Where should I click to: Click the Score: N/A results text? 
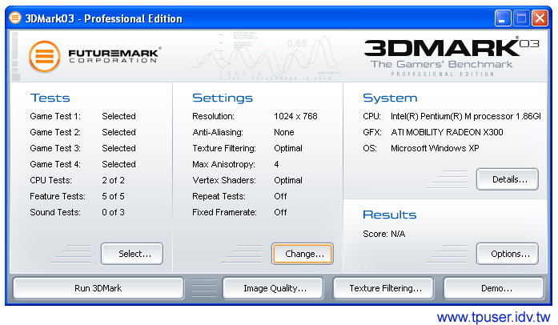(x=386, y=234)
